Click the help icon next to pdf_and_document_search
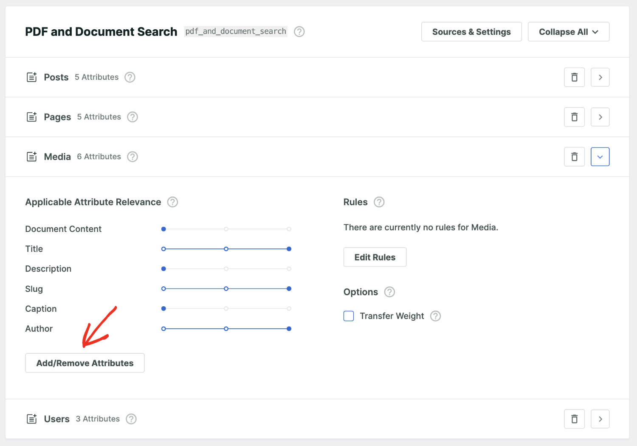The image size is (637, 446). 299,31
